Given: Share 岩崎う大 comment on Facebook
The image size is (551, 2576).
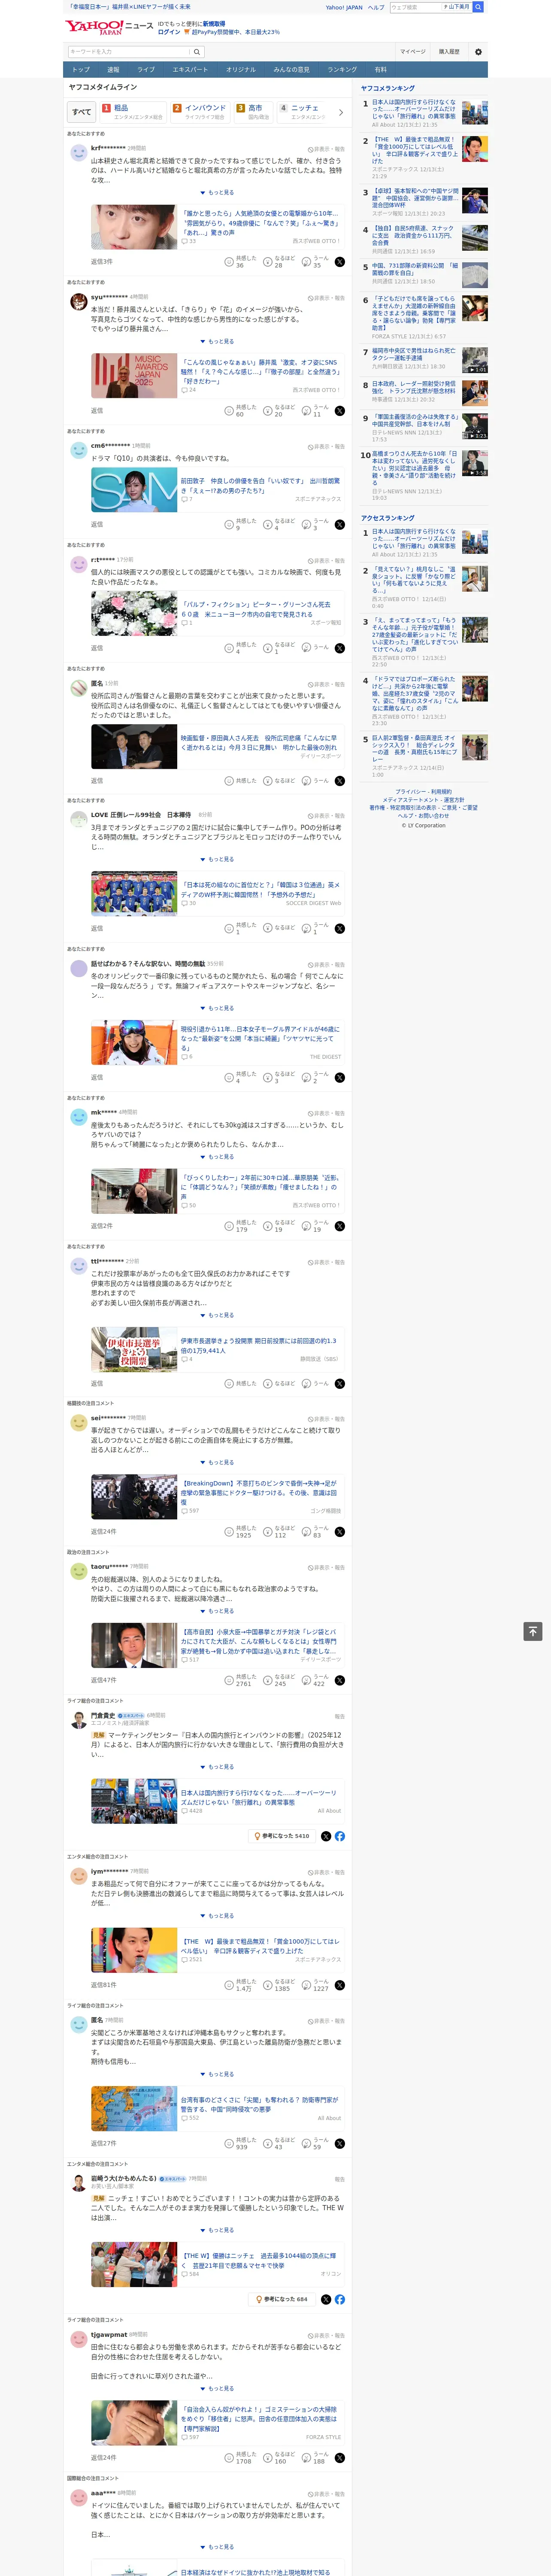Looking at the screenshot, I should tap(340, 2299).
